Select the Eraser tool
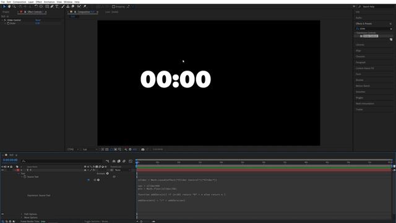396x223 pixels. (x=73, y=7)
